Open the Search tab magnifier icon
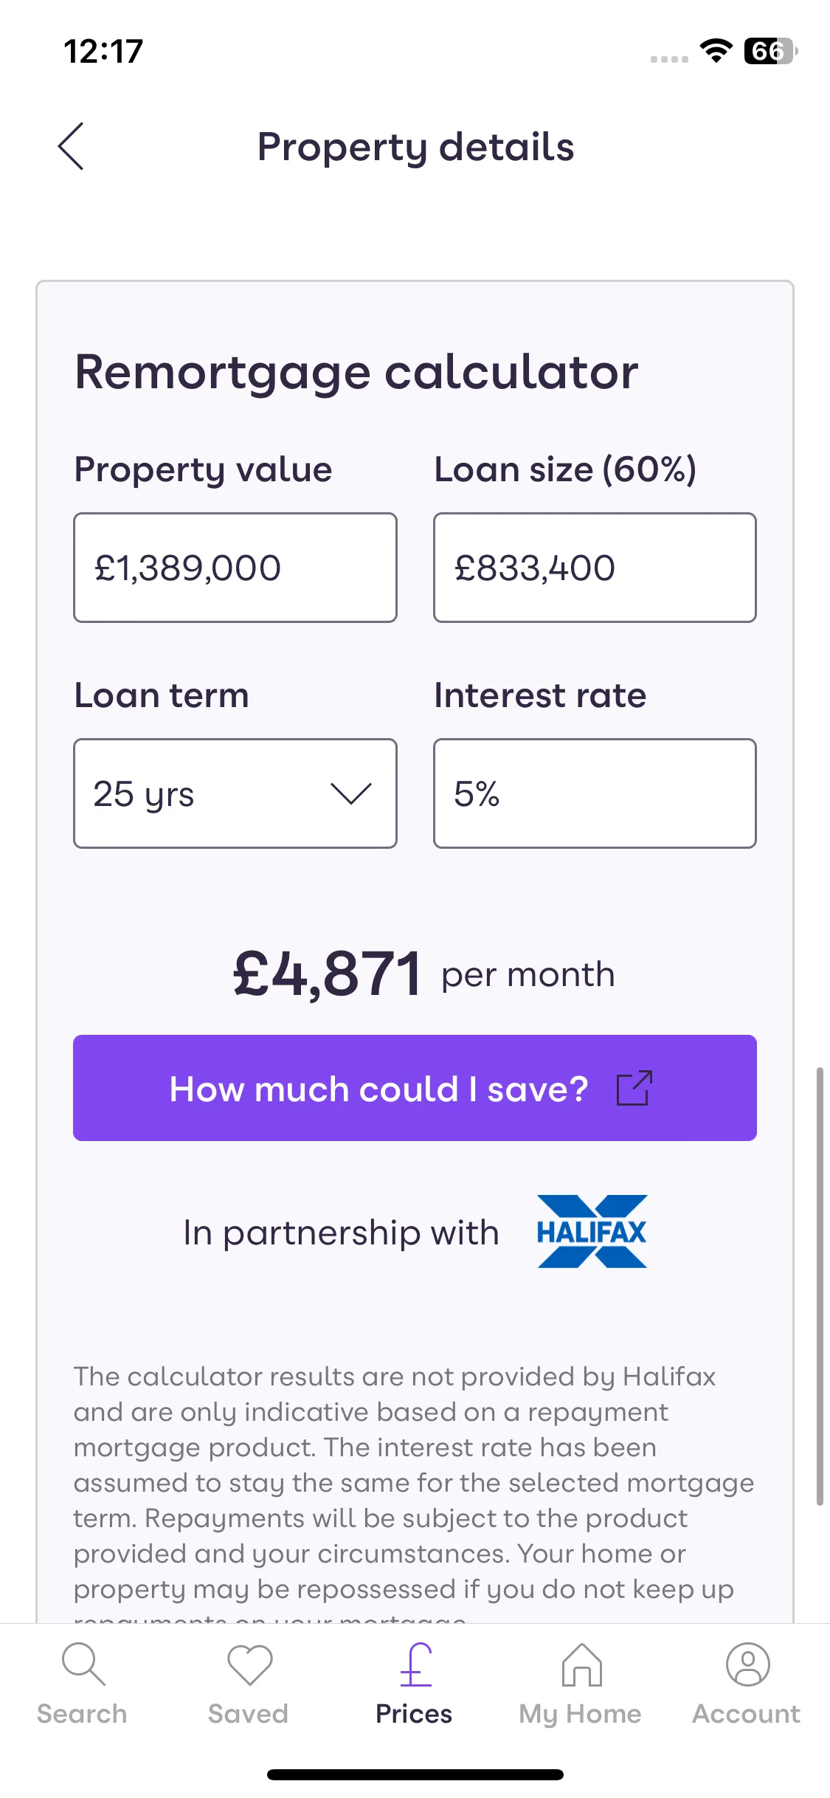The width and height of the screenshot is (830, 1798). click(83, 1664)
